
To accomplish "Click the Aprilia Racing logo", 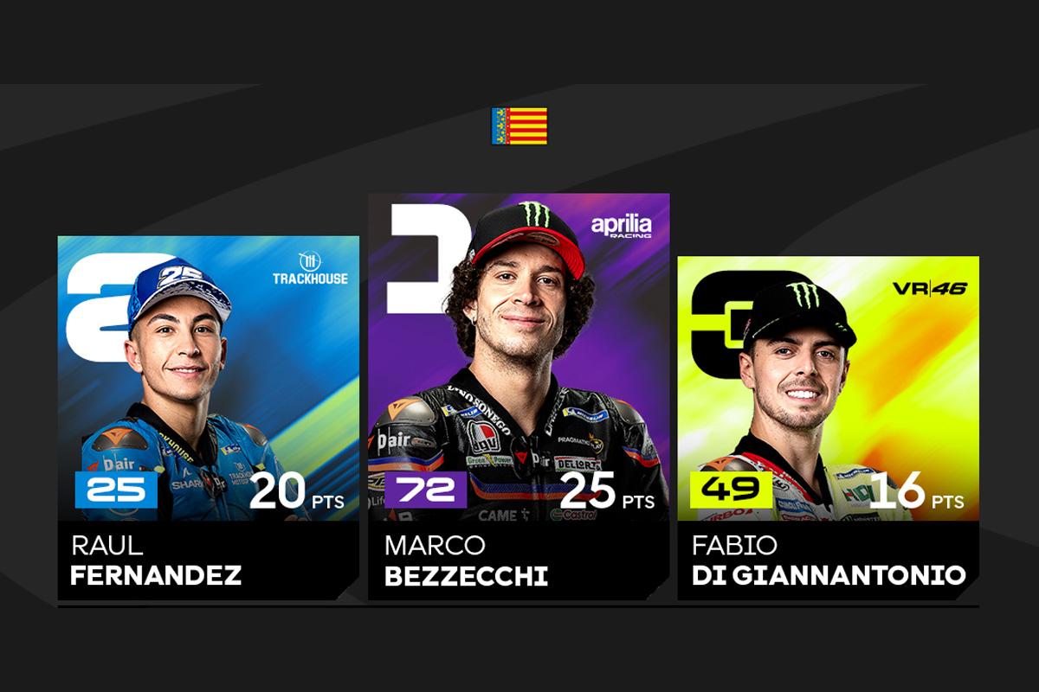I will pos(621,227).
